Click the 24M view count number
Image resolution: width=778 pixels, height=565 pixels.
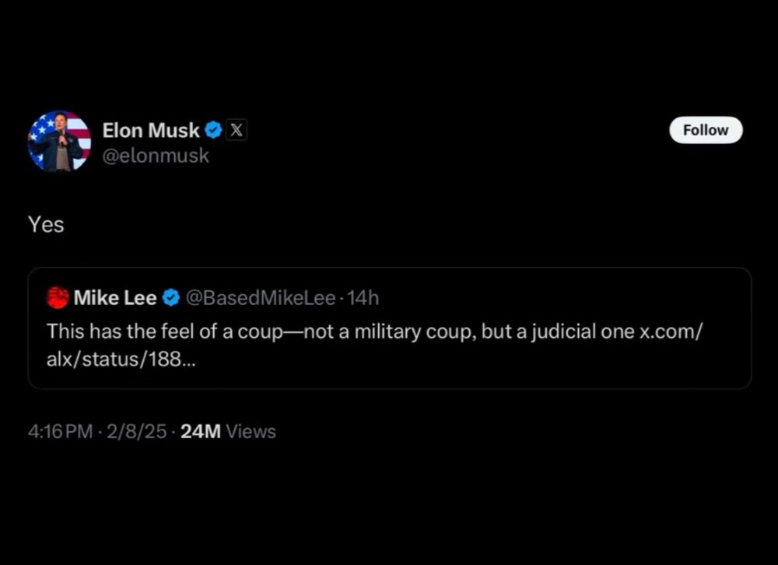pyautogui.click(x=200, y=432)
